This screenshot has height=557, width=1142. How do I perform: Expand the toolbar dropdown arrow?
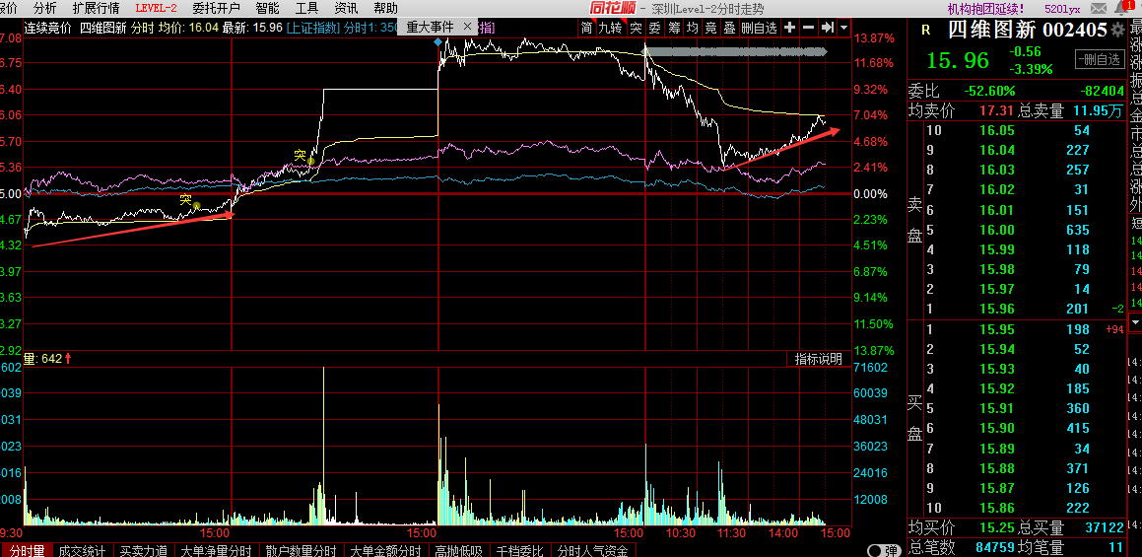tap(844, 28)
